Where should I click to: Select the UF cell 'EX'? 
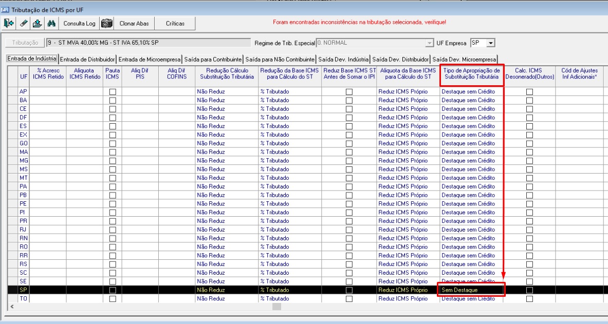coord(24,135)
